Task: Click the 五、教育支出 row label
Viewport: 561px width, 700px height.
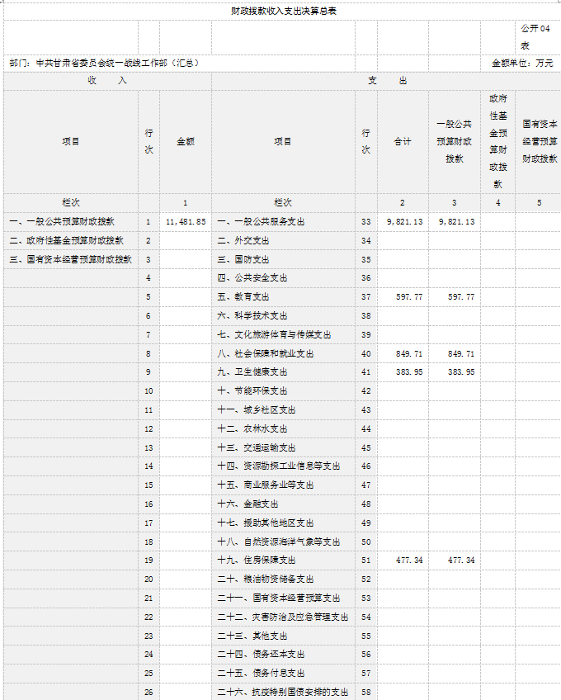Action: [x=243, y=297]
